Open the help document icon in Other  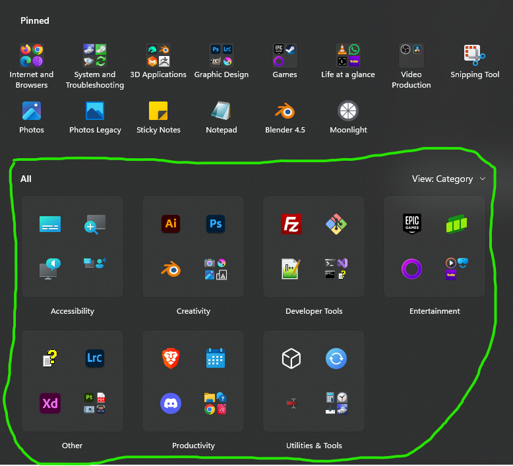click(50, 359)
